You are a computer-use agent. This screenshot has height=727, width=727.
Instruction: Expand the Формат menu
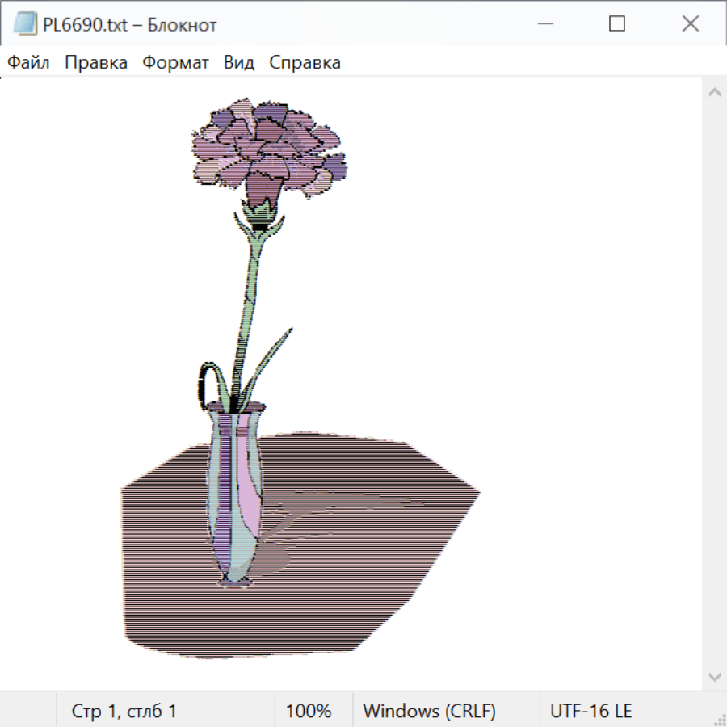tap(175, 62)
